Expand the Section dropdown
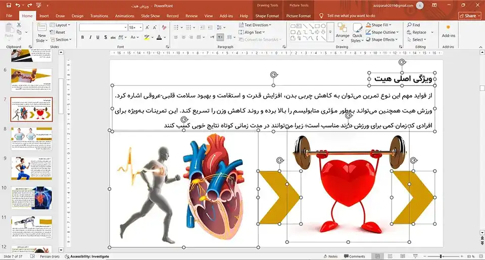The height and width of the screenshot is (260, 485). 61,39
